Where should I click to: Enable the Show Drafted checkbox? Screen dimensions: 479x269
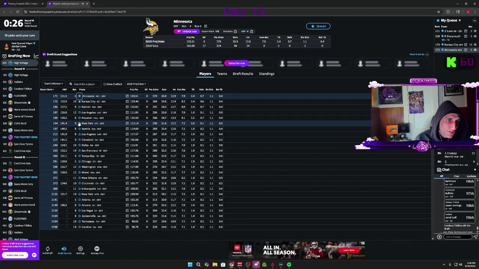coord(104,84)
